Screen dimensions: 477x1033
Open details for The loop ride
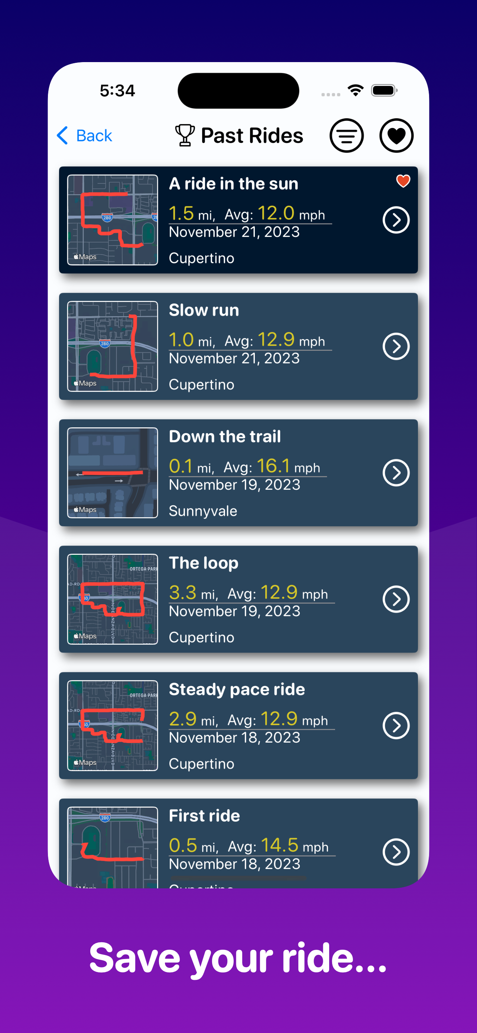(396, 599)
